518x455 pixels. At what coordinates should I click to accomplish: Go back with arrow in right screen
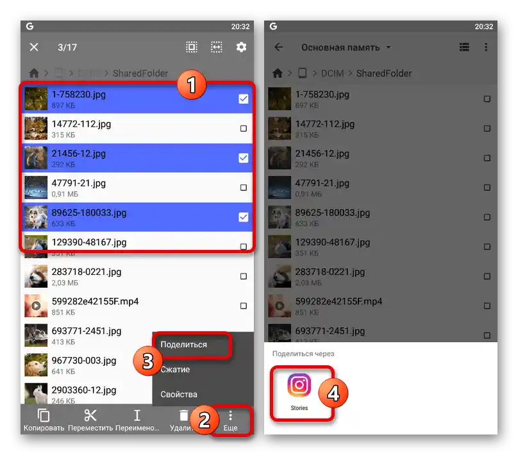coord(278,47)
